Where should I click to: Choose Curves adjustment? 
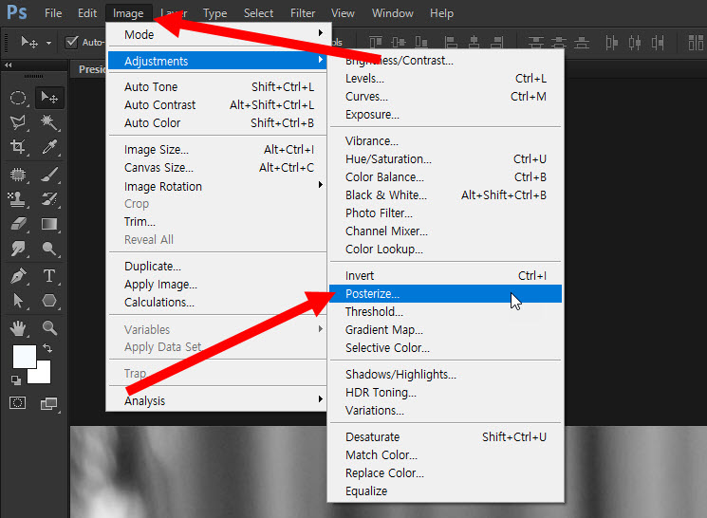pyautogui.click(x=445, y=97)
